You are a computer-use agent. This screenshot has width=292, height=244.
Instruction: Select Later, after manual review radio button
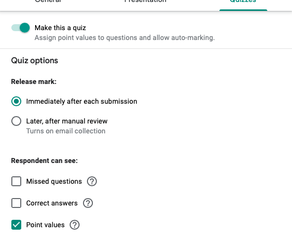pos(16,121)
